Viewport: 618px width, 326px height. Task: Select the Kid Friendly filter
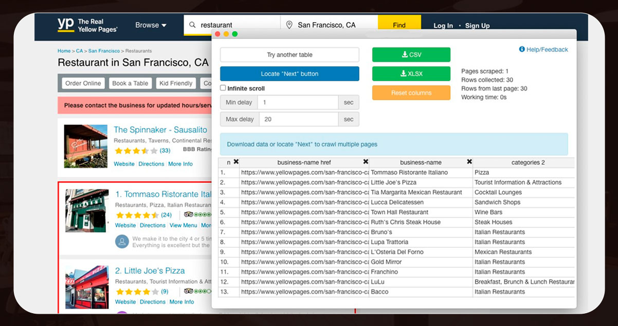pyautogui.click(x=176, y=83)
